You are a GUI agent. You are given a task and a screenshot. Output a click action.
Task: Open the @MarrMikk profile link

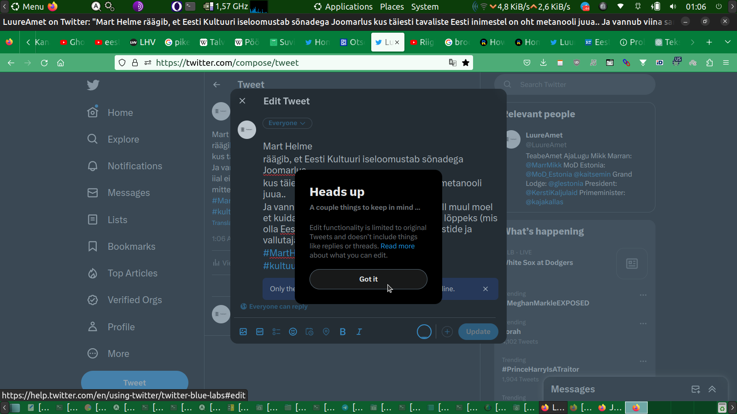pos(544,165)
